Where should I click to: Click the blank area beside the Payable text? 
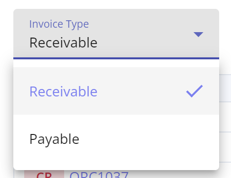[x=148, y=139]
